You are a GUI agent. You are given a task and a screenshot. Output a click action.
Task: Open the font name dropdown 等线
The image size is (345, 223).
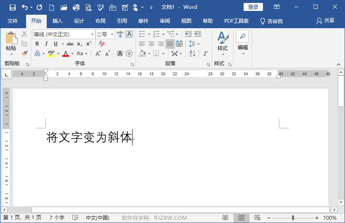point(92,35)
